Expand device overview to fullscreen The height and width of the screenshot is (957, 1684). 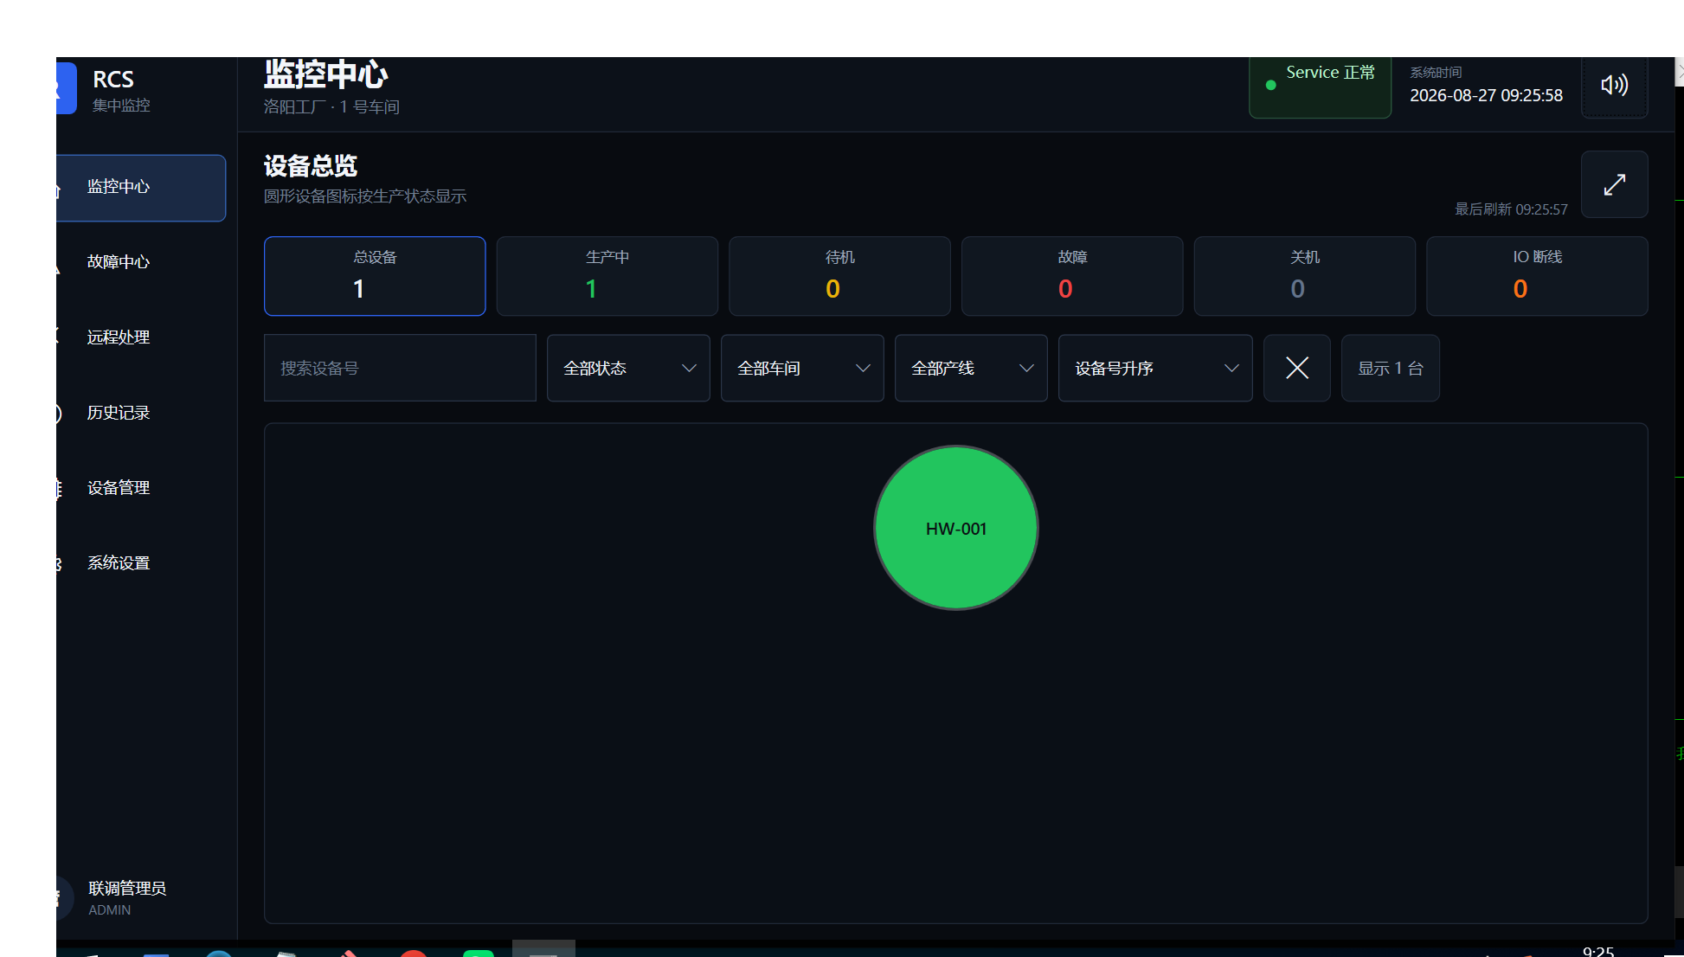tap(1614, 184)
